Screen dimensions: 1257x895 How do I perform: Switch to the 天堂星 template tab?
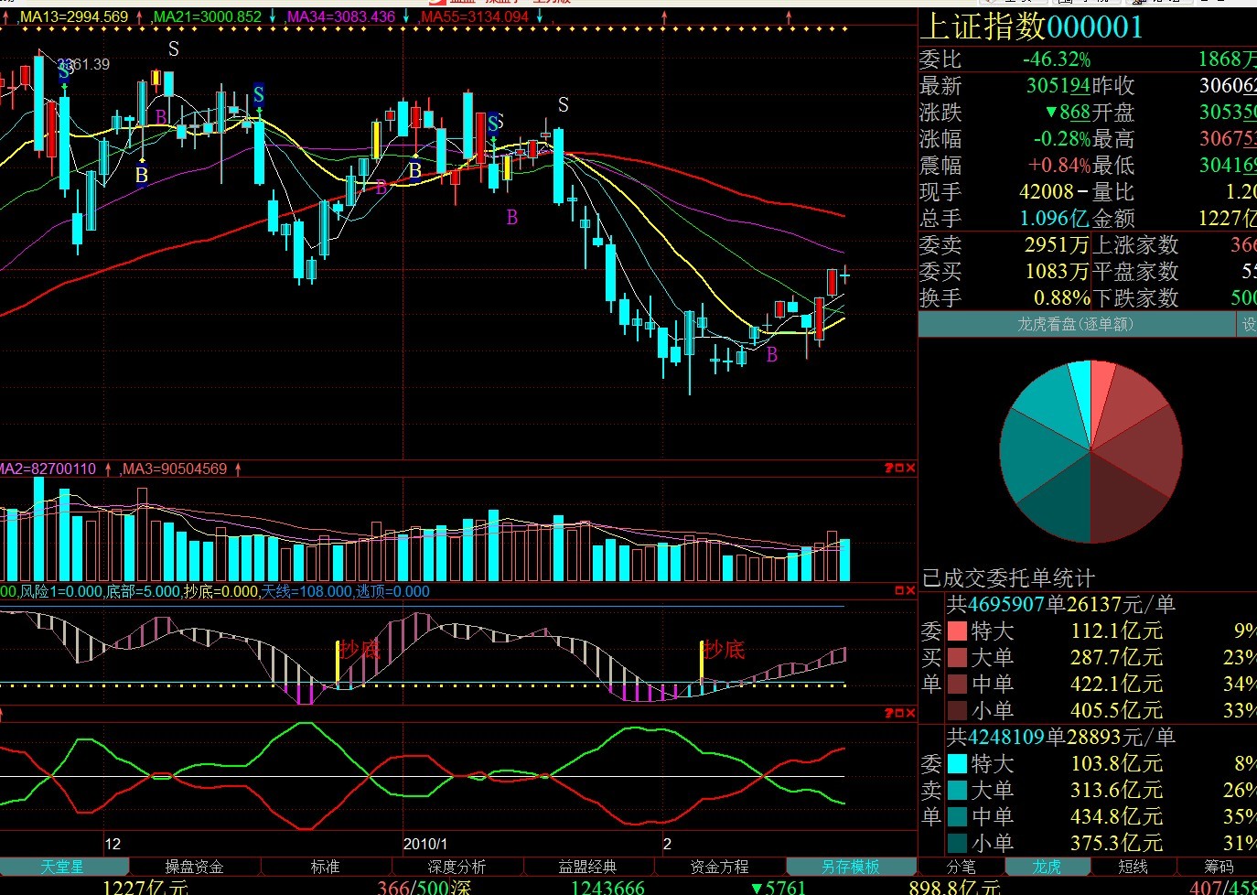tap(62, 867)
